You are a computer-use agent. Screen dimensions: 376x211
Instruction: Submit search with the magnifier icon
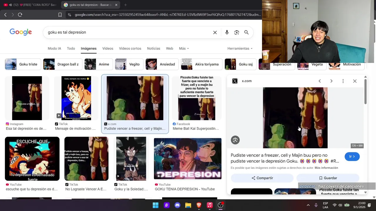click(246, 32)
